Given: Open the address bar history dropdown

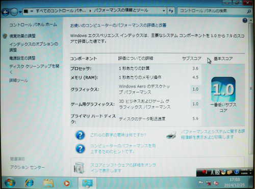Looking at the screenshot, I should (164, 11).
